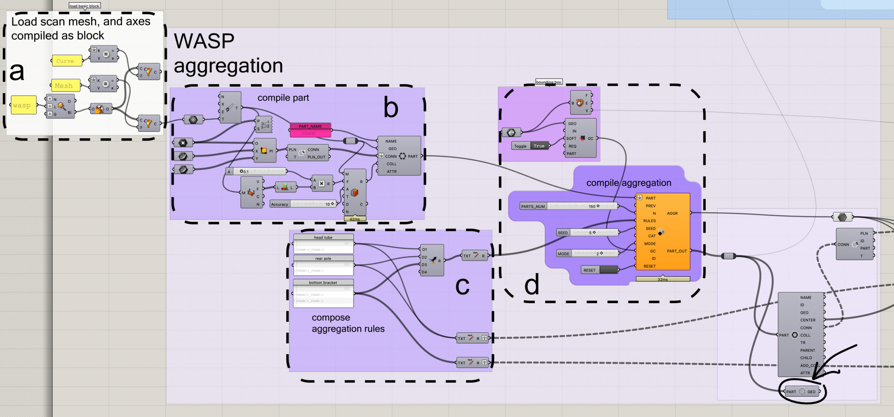Click the "compile aggregation" group title
The image size is (894, 417).
coord(629,183)
